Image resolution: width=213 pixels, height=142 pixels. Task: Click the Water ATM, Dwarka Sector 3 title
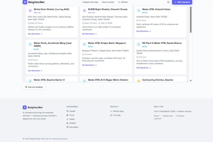49,80
